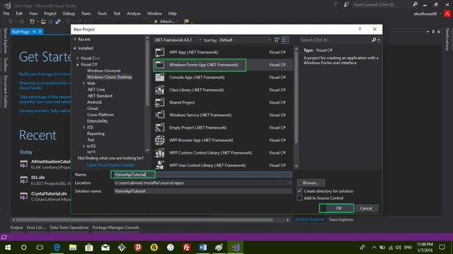Open the Tools menu

tap(102, 13)
